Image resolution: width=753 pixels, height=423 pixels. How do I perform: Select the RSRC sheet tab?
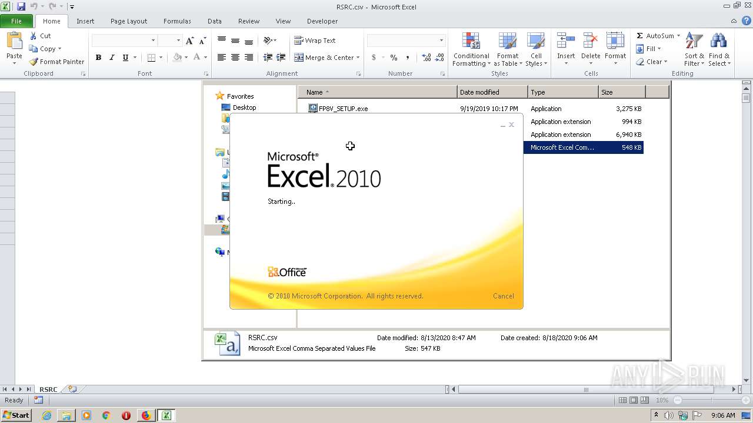48,390
